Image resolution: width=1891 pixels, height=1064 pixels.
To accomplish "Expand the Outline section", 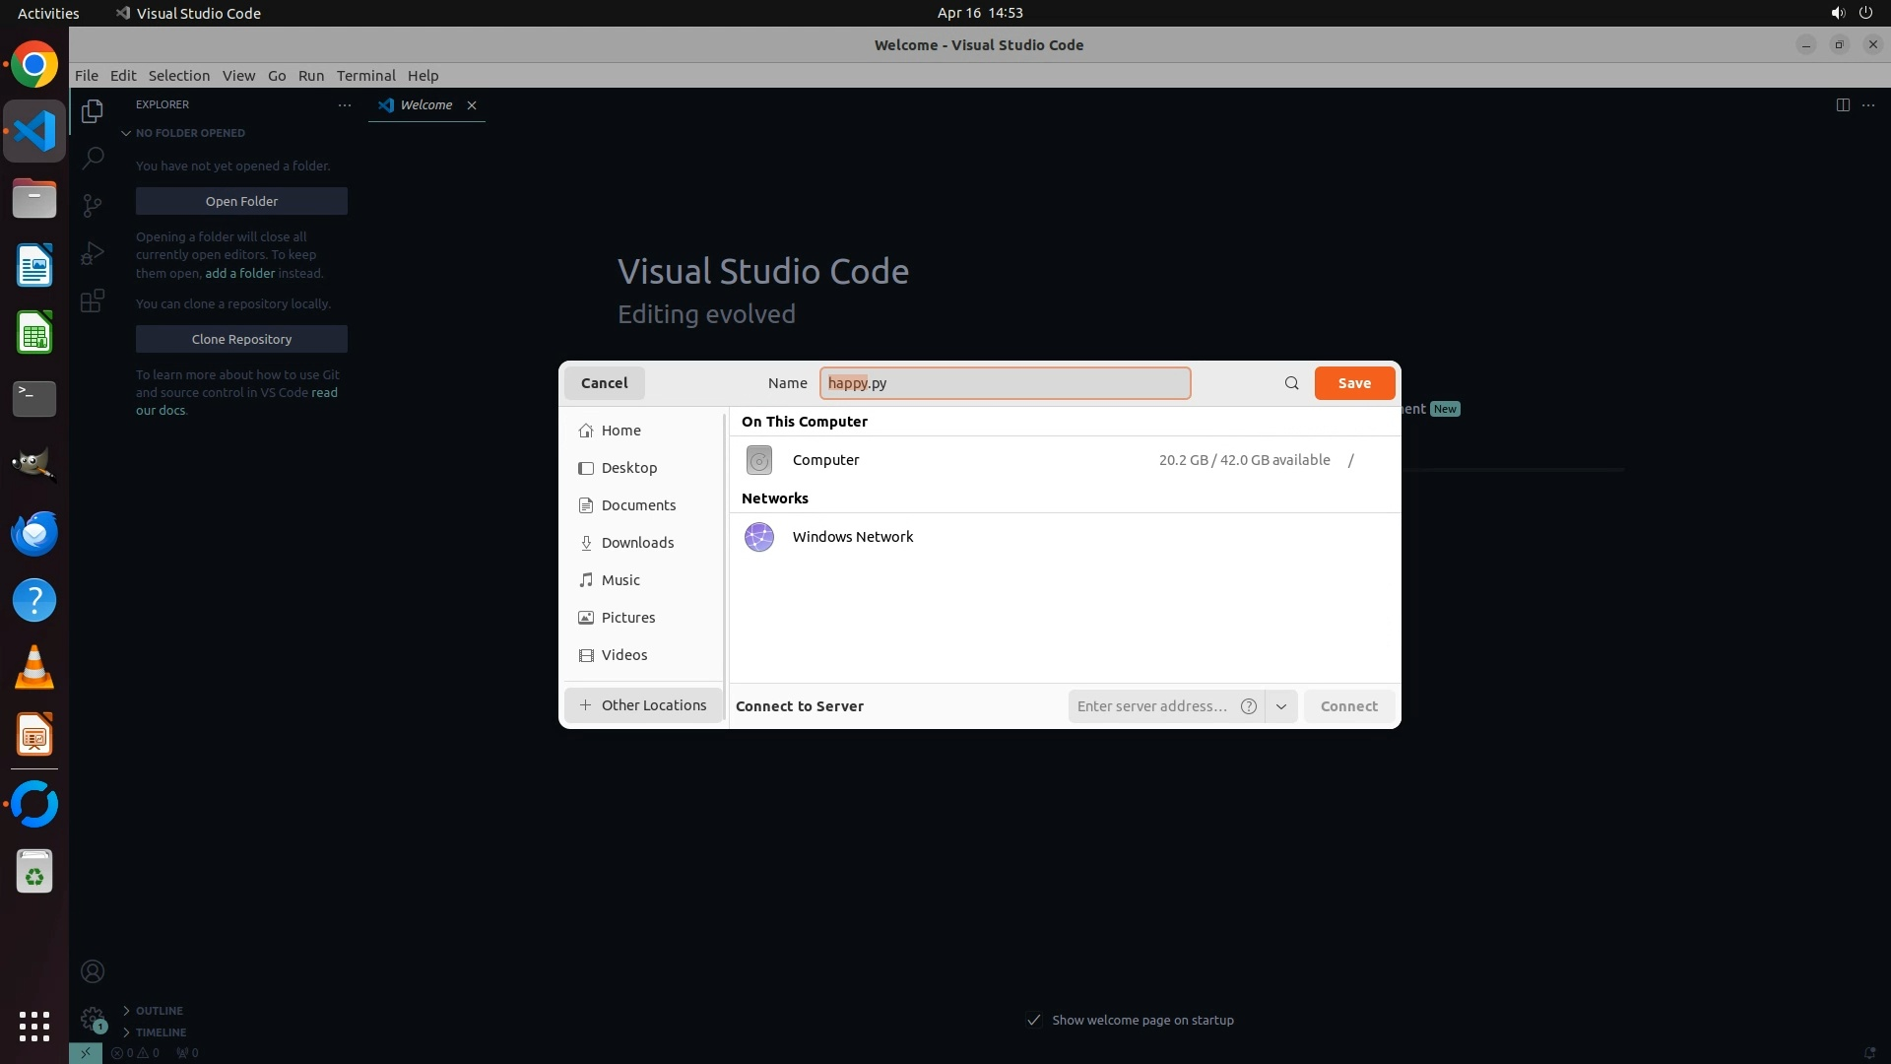I will (x=158, y=1011).
